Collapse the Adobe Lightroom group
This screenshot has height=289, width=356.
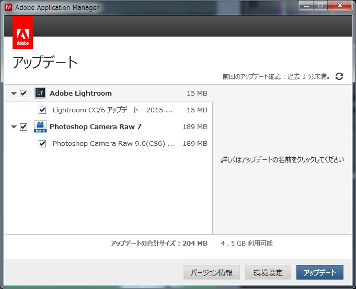point(14,94)
